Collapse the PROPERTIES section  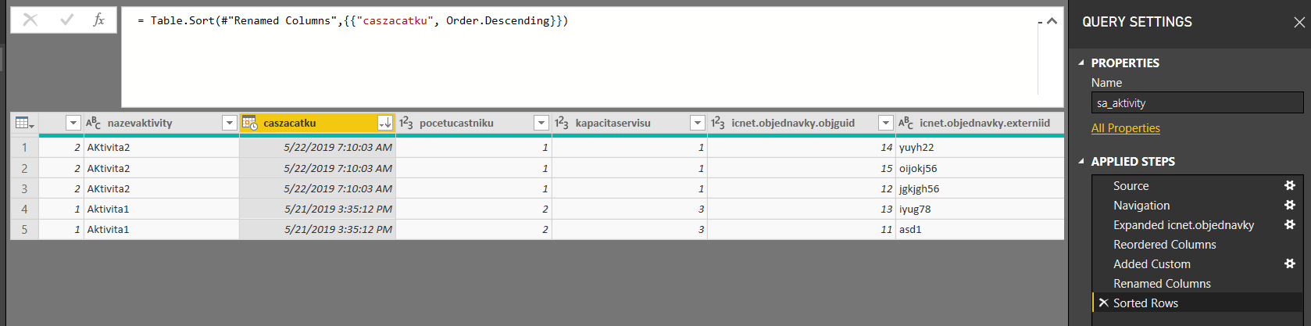pyautogui.click(x=1081, y=63)
